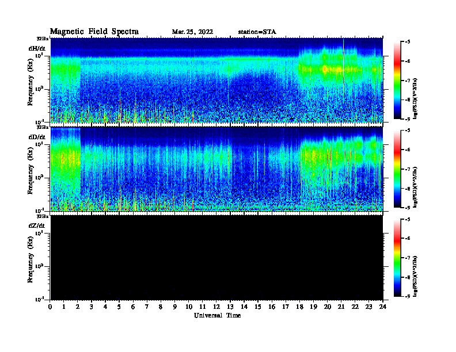Click the "-5" value on dH/dt color bar
This screenshot has width=456, height=352.
pyautogui.click(x=408, y=42)
